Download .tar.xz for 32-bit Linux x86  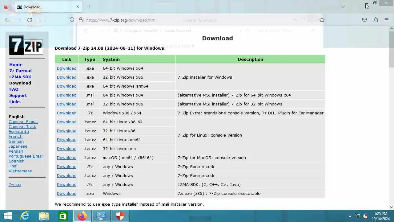[66, 131]
